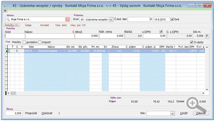The width and height of the screenshot is (215, 121).
Task: Click the horizontal scrollbar thumb
Action: tap(13, 93)
